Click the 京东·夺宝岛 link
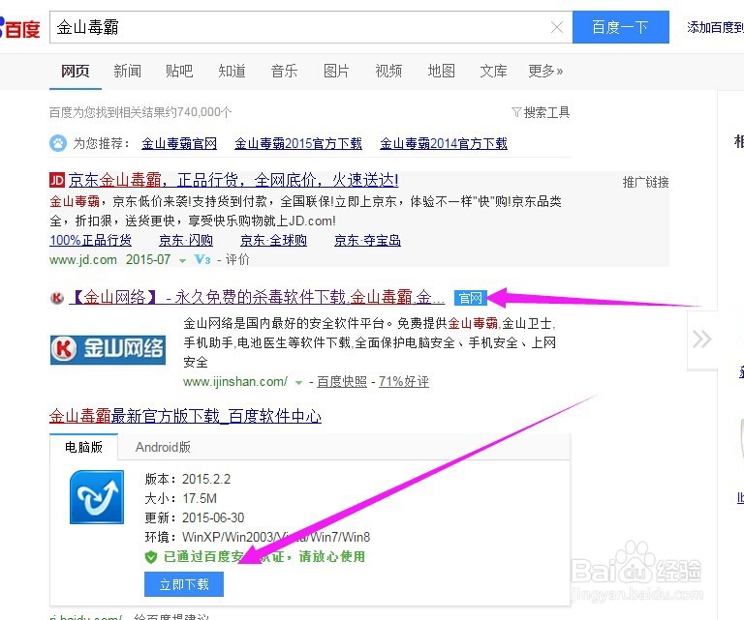 click(x=368, y=240)
